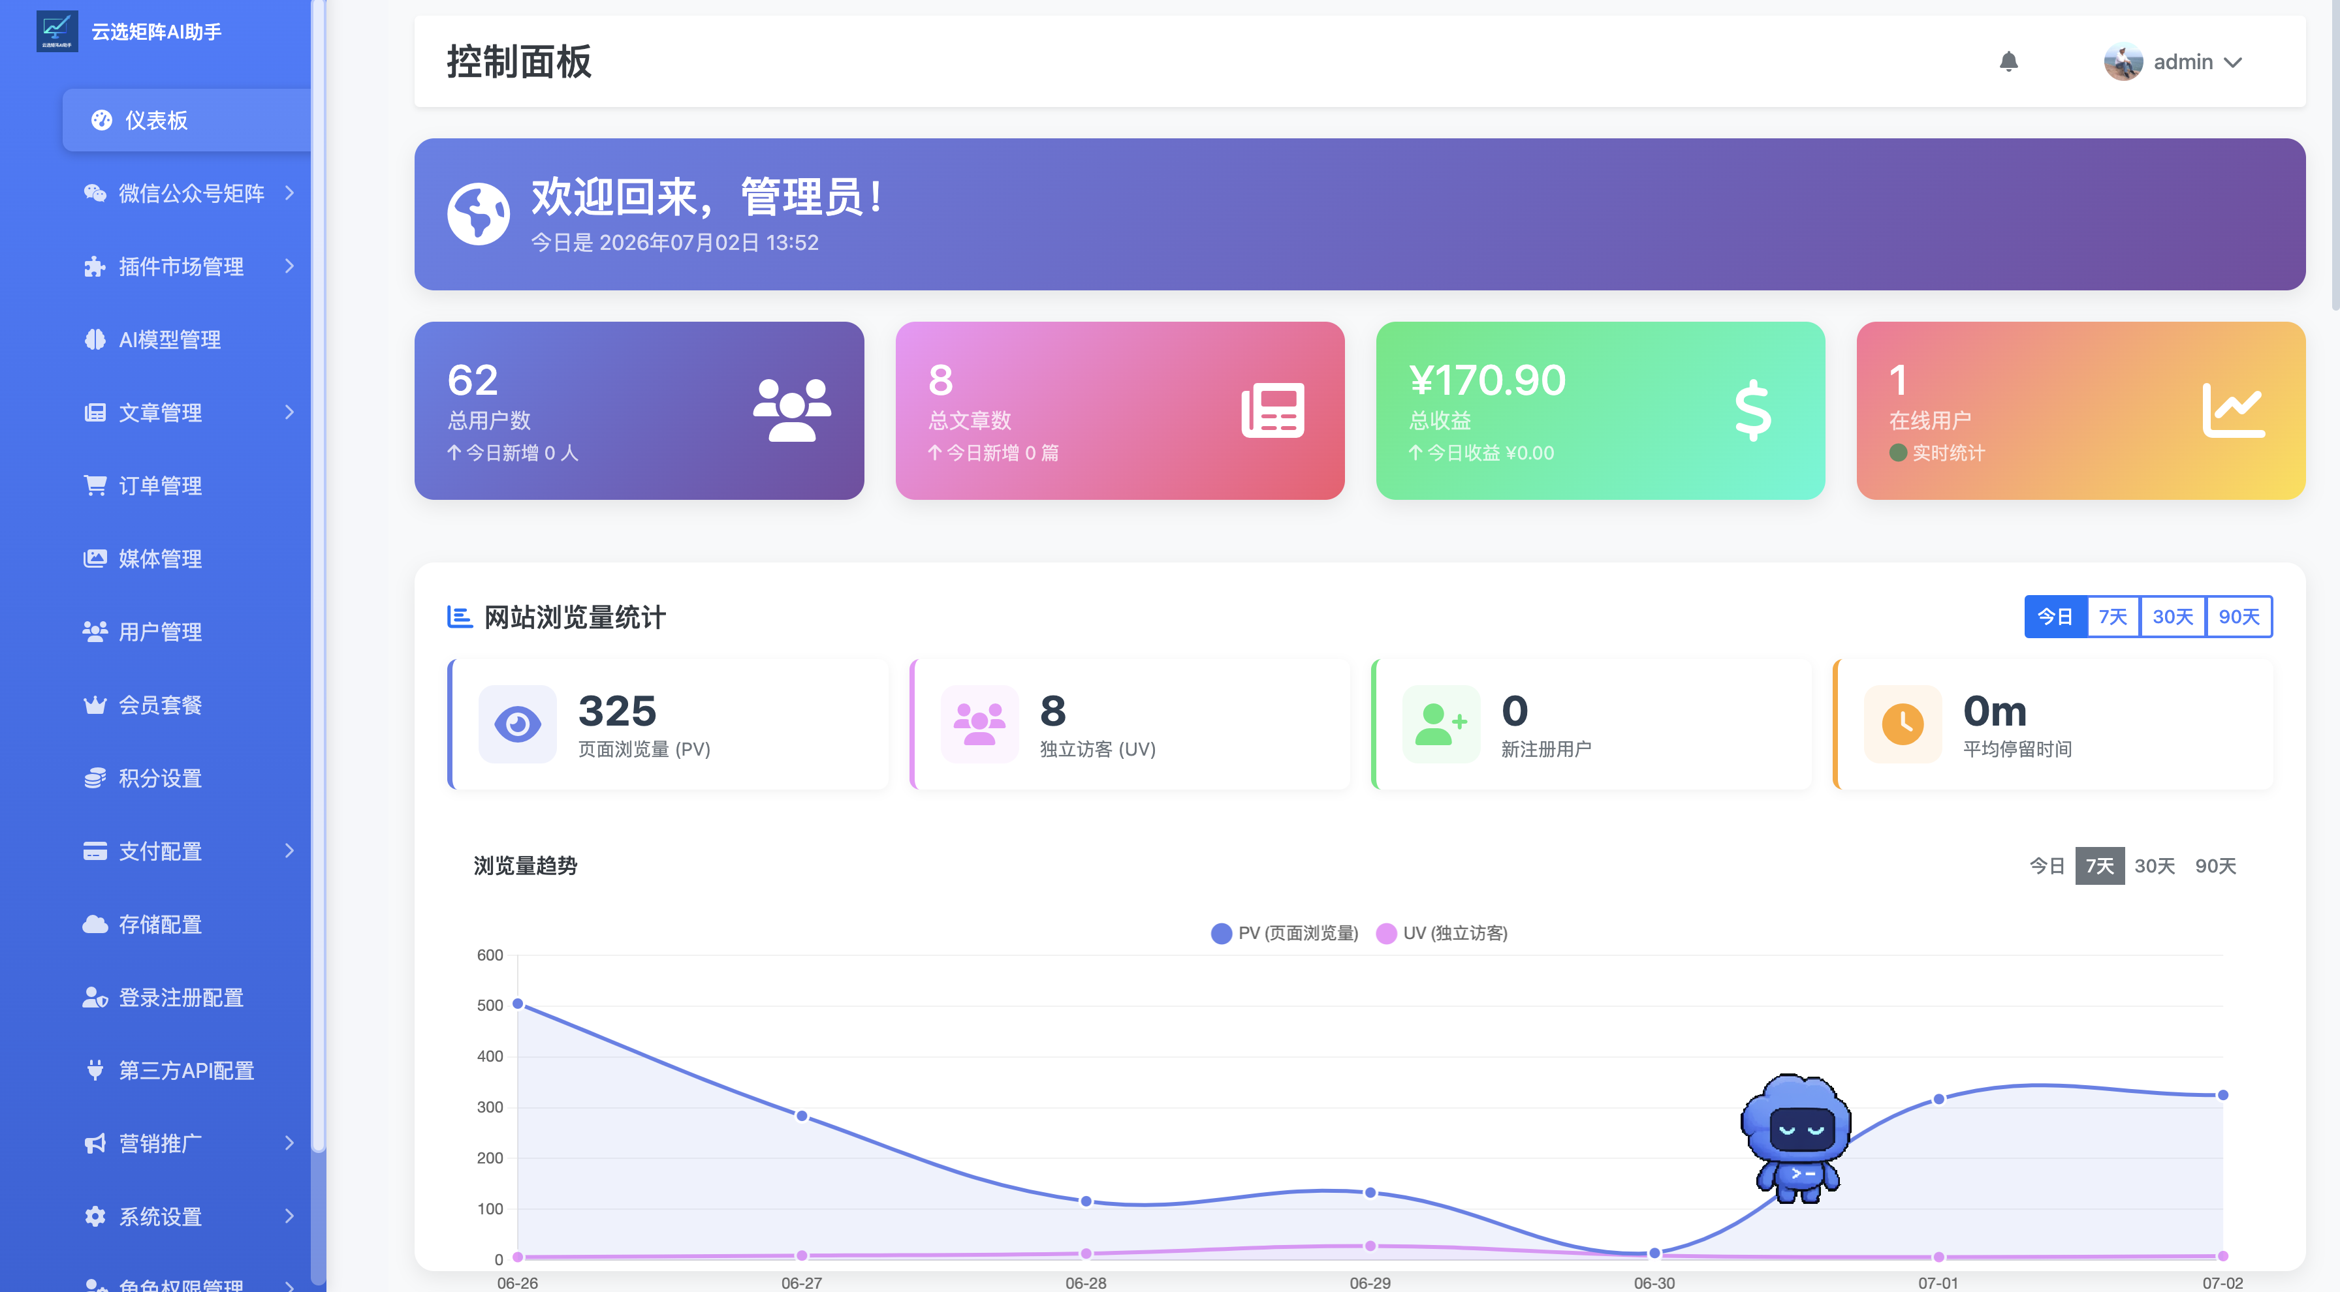Screen dimensions: 2340x1292
Task: Click the admin avatar picture
Action: pos(2123,62)
